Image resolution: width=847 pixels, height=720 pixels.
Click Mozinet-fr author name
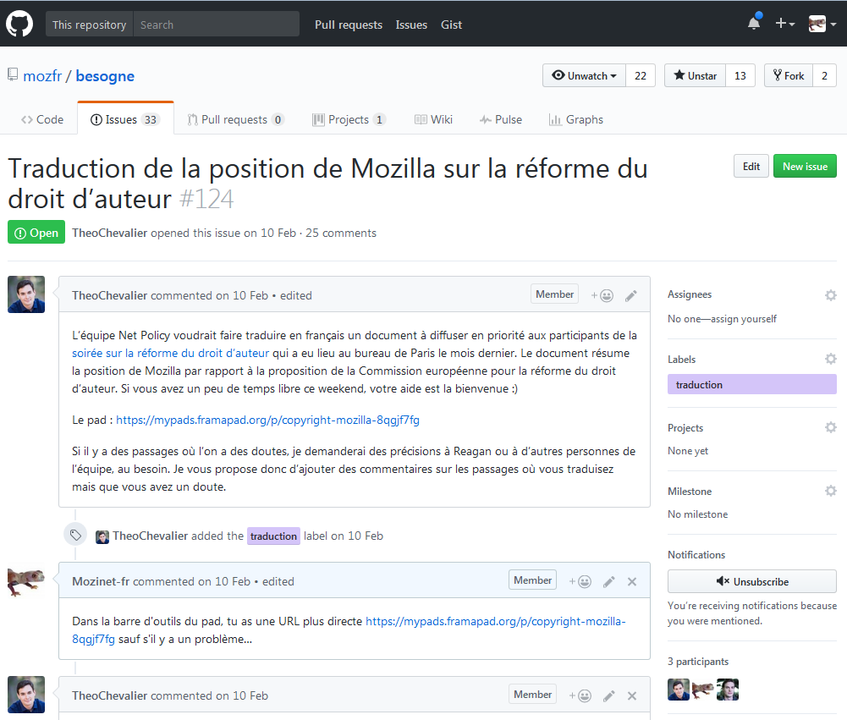(101, 581)
